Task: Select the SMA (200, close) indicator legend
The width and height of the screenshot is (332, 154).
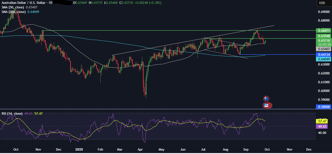Action: click(x=13, y=12)
